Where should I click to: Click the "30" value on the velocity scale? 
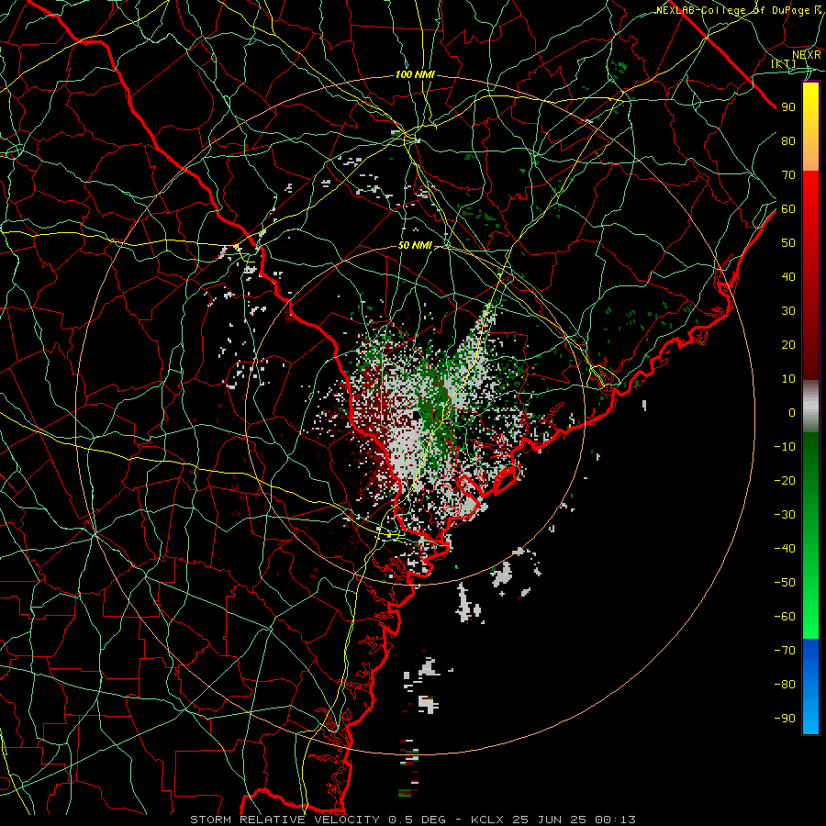coord(788,311)
